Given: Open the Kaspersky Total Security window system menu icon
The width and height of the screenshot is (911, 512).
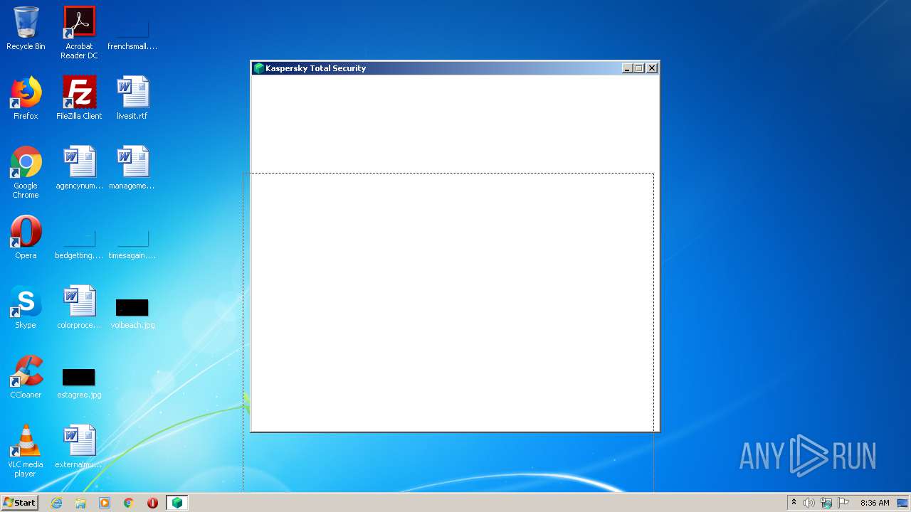Looking at the screenshot, I should coord(259,68).
